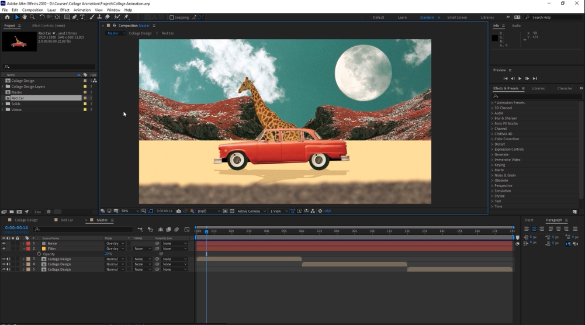Pick the Pen tool
Screen dimensions: 585x325
(x=74, y=17)
